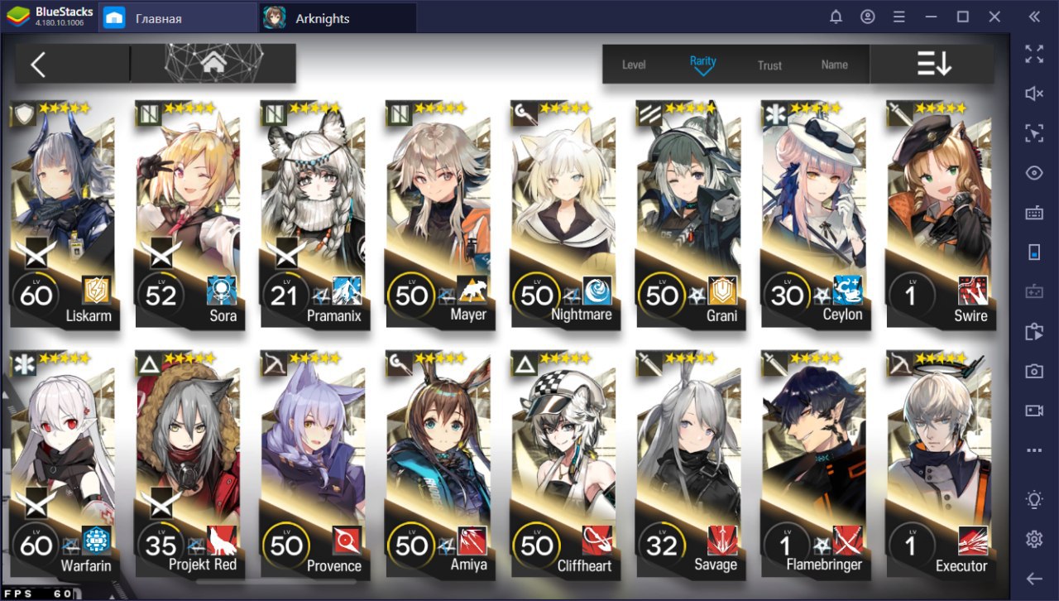Take a screenshot with the camera icon

point(1034,372)
